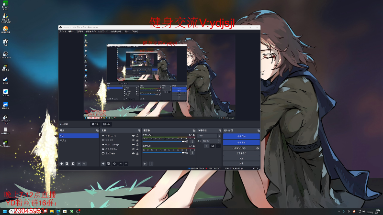This screenshot has width=383, height=215.
Task: Open Filters button above the docks
Action: [106, 124]
